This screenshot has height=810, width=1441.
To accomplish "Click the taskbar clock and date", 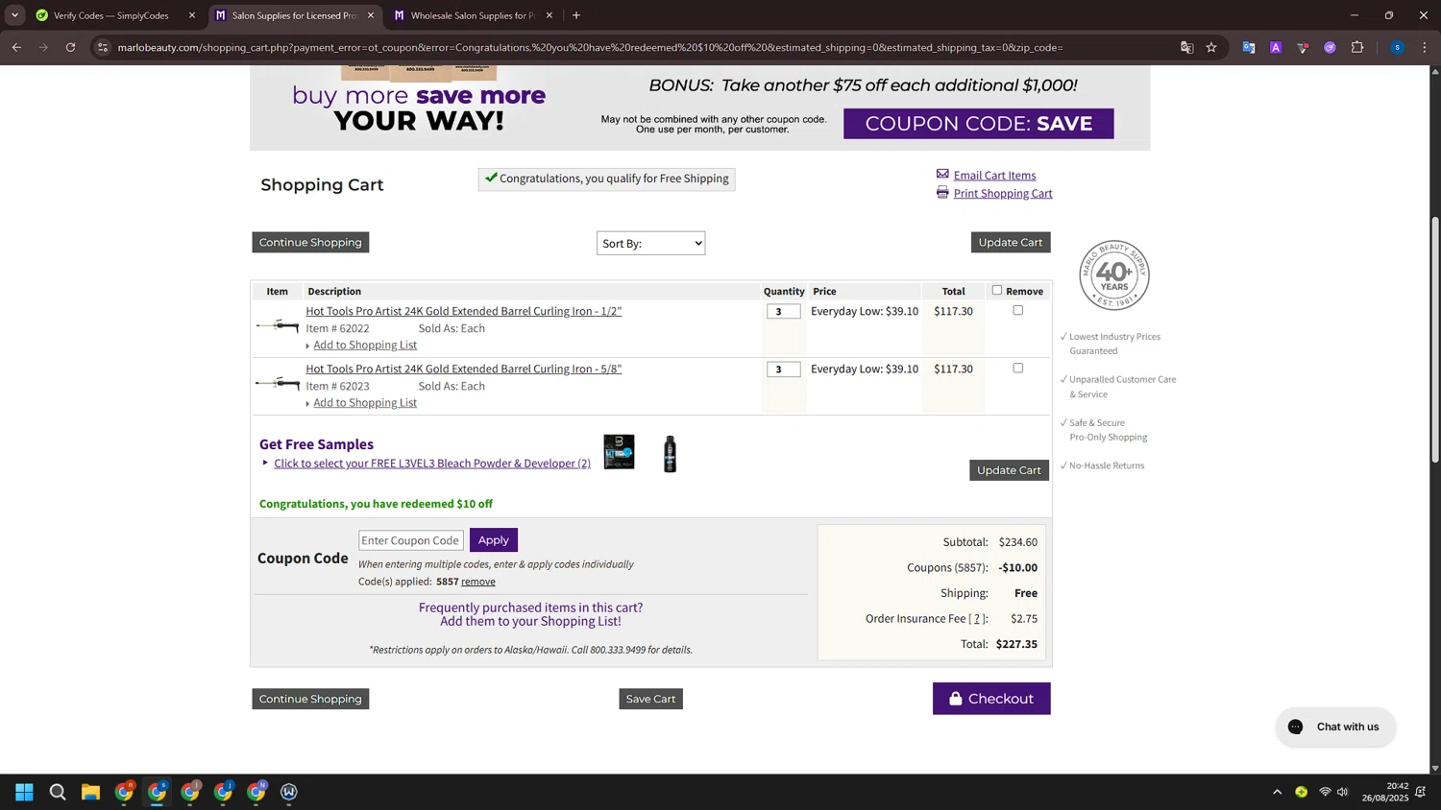I will click(x=1384, y=792).
